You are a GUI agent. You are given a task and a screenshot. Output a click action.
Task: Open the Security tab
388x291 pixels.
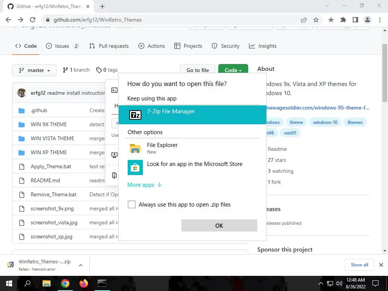pos(225,46)
